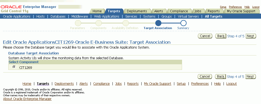The width and height of the screenshot is (261, 104).
Task: Click the Component column header
Action: click(x=29, y=62)
